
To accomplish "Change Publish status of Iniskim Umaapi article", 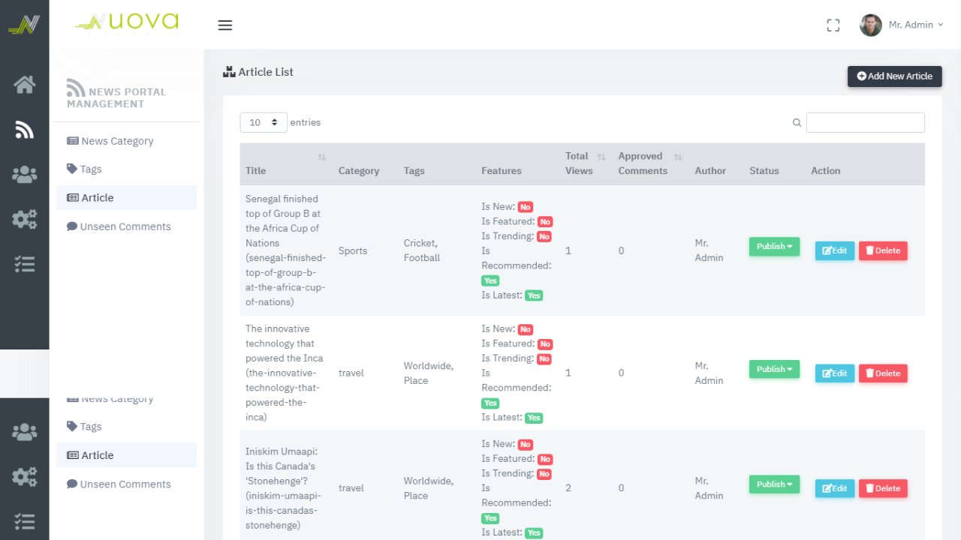I will (774, 484).
